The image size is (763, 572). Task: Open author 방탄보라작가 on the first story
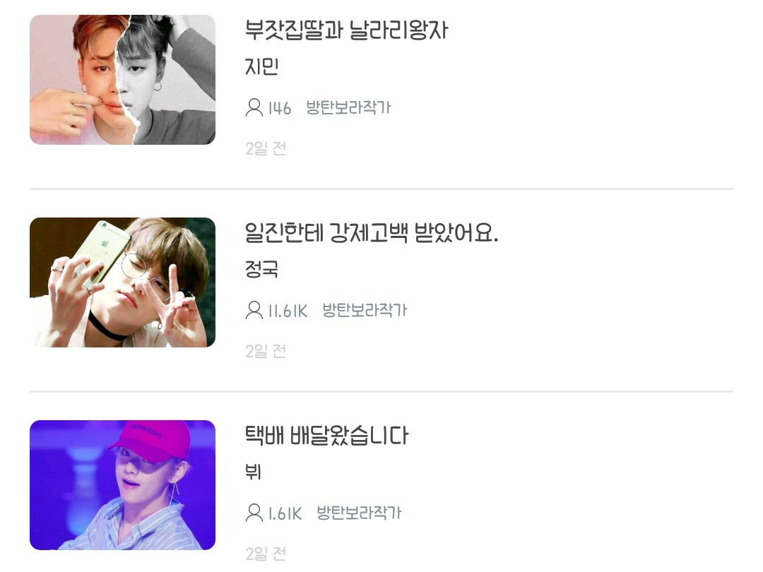pyautogui.click(x=348, y=107)
